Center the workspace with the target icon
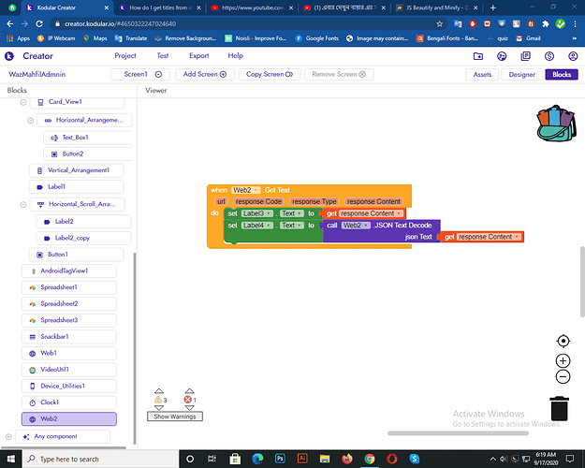 click(x=563, y=342)
